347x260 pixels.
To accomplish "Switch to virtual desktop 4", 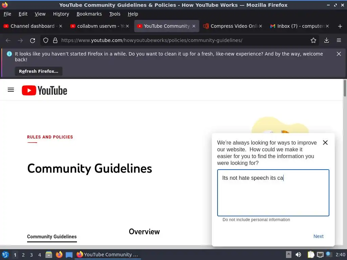I will pyautogui.click(x=40, y=255).
